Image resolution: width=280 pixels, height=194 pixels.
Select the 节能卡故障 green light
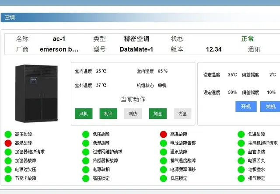[x=8, y=178]
